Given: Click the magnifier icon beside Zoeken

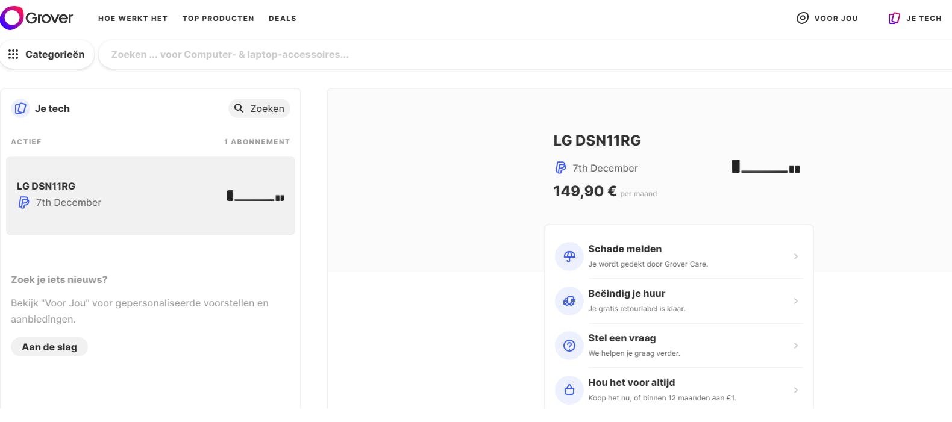Looking at the screenshot, I should click(x=239, y=108).
